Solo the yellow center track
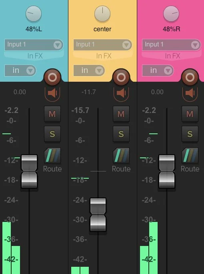 point(121,134)
